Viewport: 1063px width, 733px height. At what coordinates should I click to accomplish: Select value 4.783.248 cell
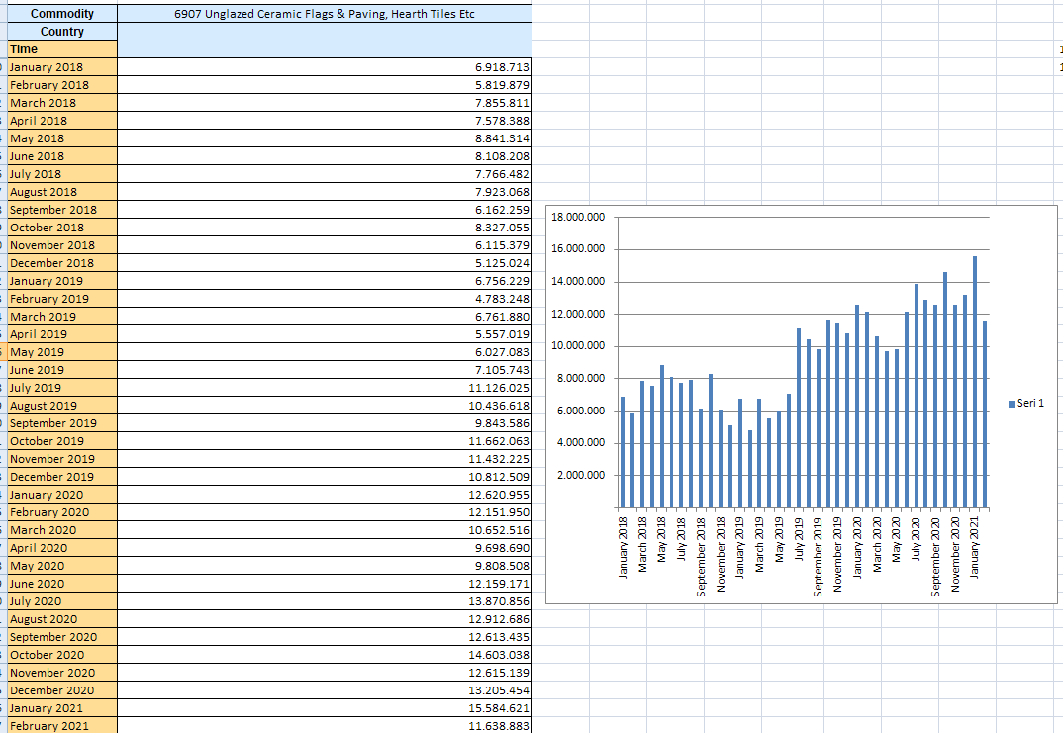pyautogui.click(x=325, y=299)
